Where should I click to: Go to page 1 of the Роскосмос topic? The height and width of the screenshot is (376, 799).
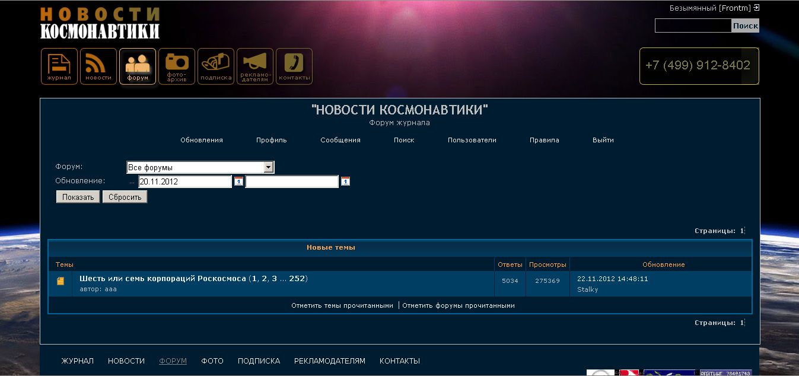(254, 278)
